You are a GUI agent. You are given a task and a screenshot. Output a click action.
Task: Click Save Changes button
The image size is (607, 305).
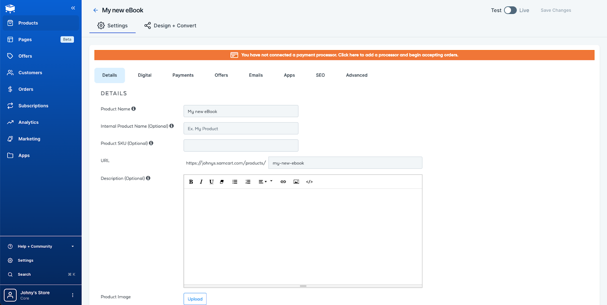pyautogui.click(x=556, y=10)
